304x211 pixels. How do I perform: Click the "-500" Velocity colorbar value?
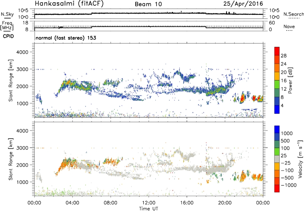pyautogui.click(x=287, y=178)
